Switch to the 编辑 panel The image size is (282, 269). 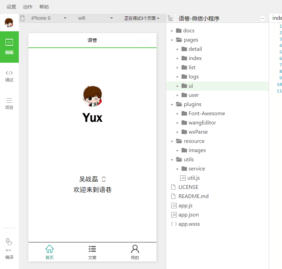point(9,47)
